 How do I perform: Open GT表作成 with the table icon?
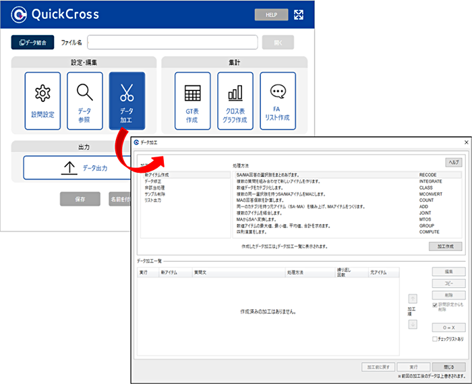(193, 101)
